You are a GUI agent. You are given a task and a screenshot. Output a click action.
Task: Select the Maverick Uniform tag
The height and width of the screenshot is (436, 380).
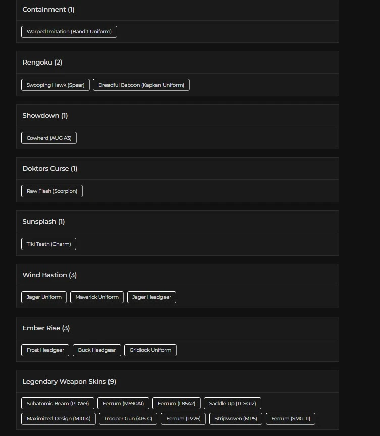[x=97, y=297]
